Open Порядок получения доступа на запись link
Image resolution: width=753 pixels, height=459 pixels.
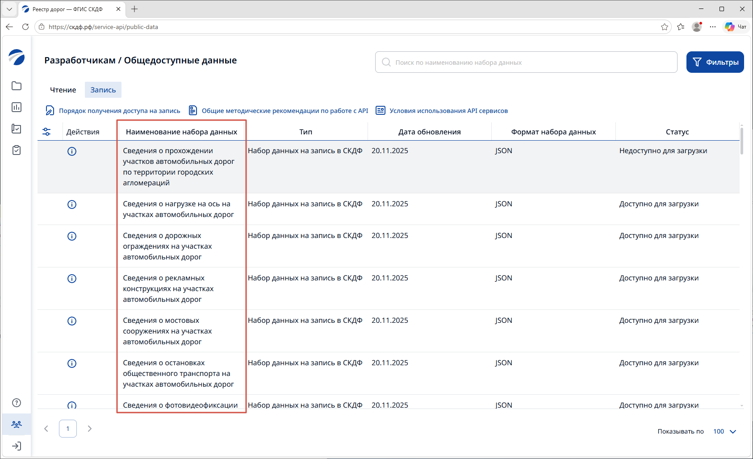tap(113, 111)
